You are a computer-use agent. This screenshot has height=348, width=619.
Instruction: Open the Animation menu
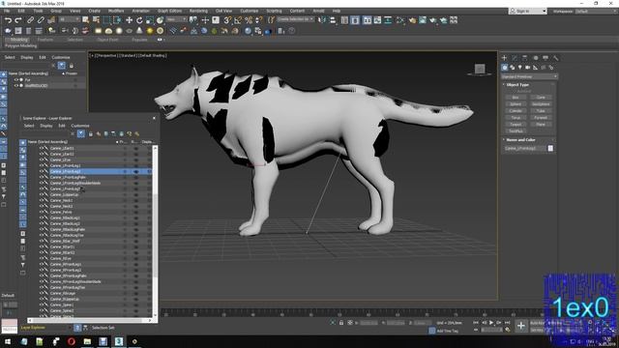[x=140, y=11]
